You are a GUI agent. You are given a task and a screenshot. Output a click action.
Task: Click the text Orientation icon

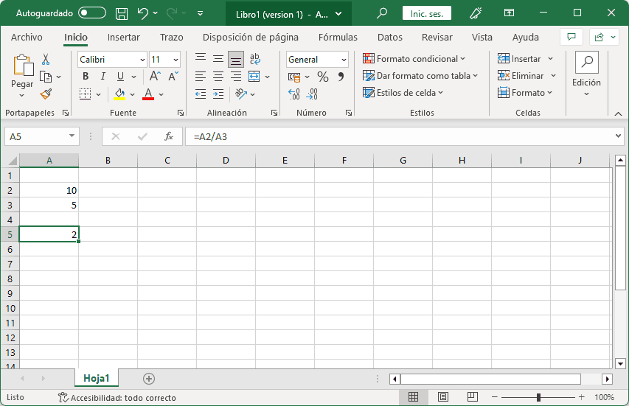point(240,94)
